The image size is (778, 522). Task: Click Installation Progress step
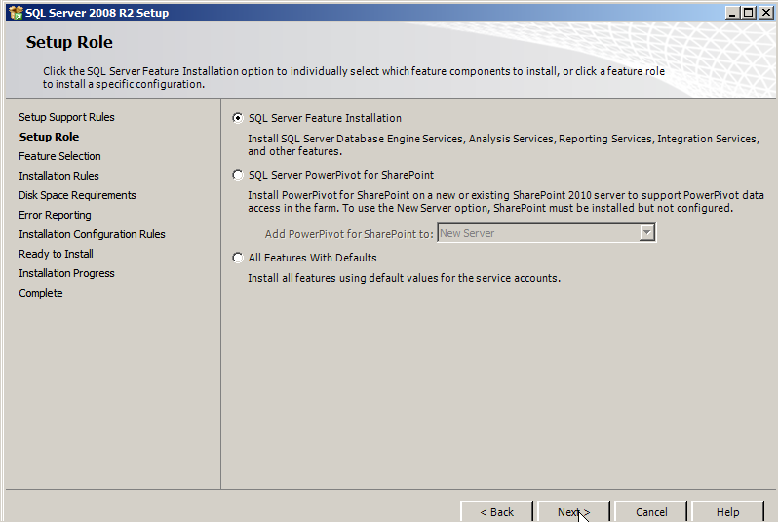coord(66,273)
